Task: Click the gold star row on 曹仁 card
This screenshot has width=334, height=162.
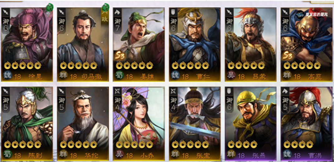Action: 191,65
